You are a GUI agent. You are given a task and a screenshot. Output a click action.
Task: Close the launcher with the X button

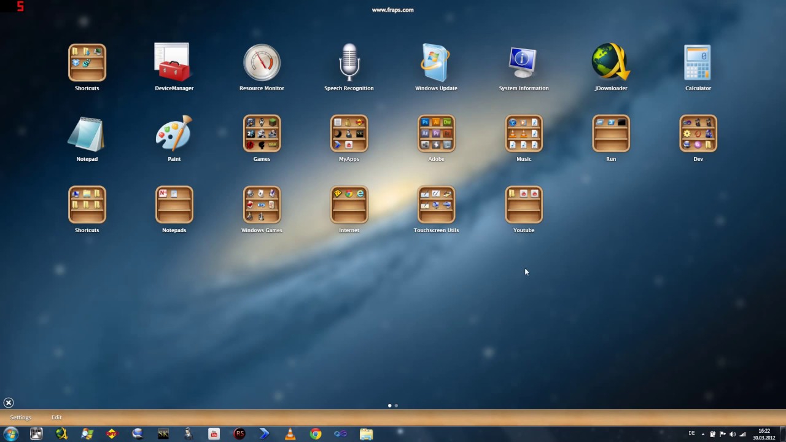click(x=9, y=403)
